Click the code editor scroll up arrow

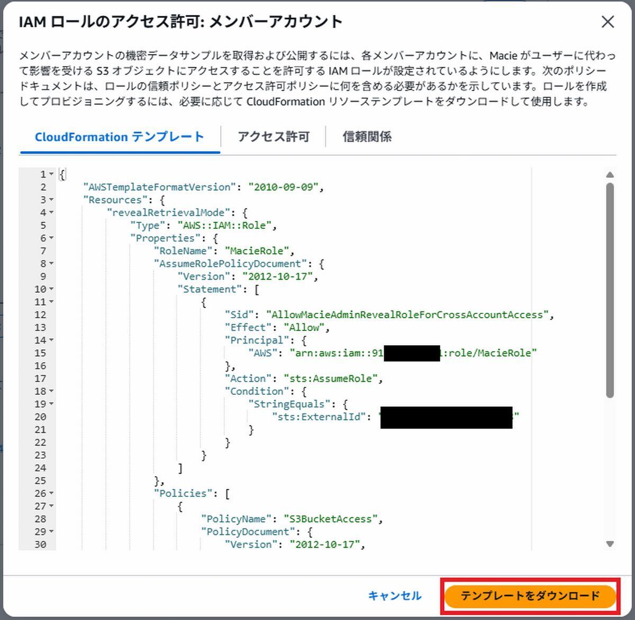(610, 175)
